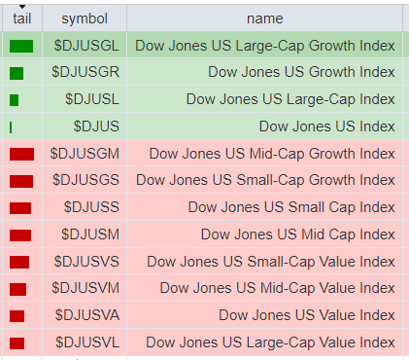
Task: Sort by the tail column header
Action: (22, 18)
